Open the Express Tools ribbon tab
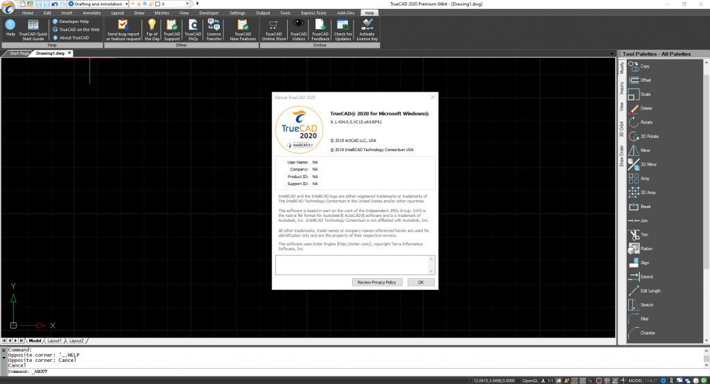The width and height of the screenshot is (710, 384). pyautogui.click(x=313, y=13)
